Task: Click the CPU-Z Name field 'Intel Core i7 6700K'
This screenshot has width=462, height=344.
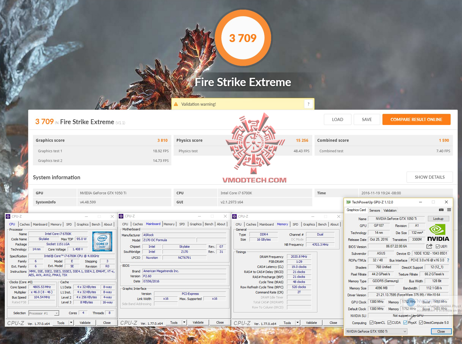Action: pos(58,234)
